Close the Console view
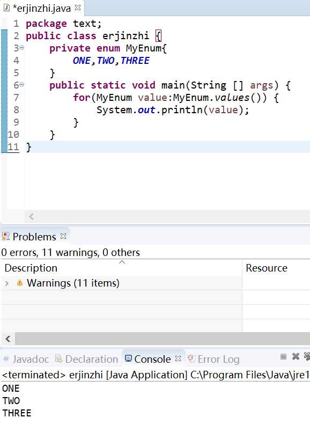 (x=178, y=358)
